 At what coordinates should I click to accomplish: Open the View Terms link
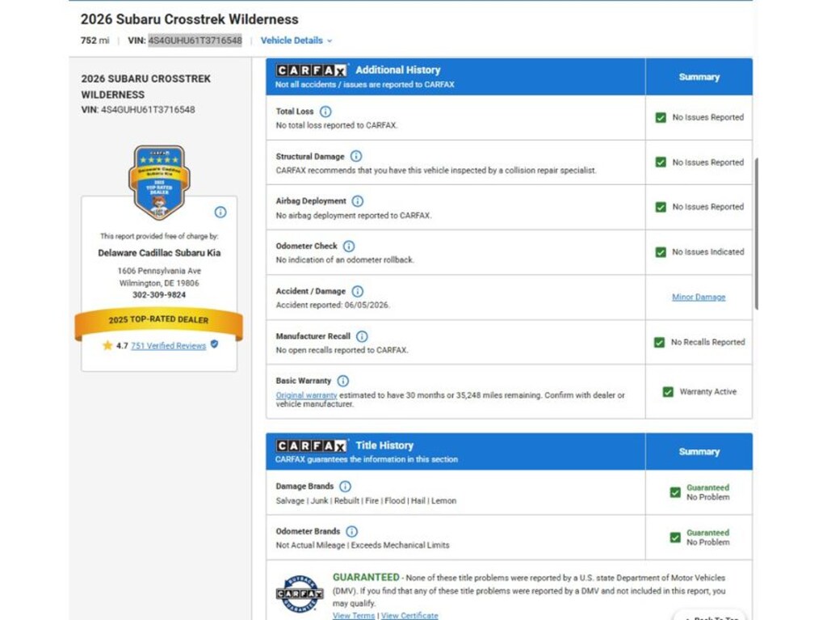pyautogui.click(x=354, y=616)
